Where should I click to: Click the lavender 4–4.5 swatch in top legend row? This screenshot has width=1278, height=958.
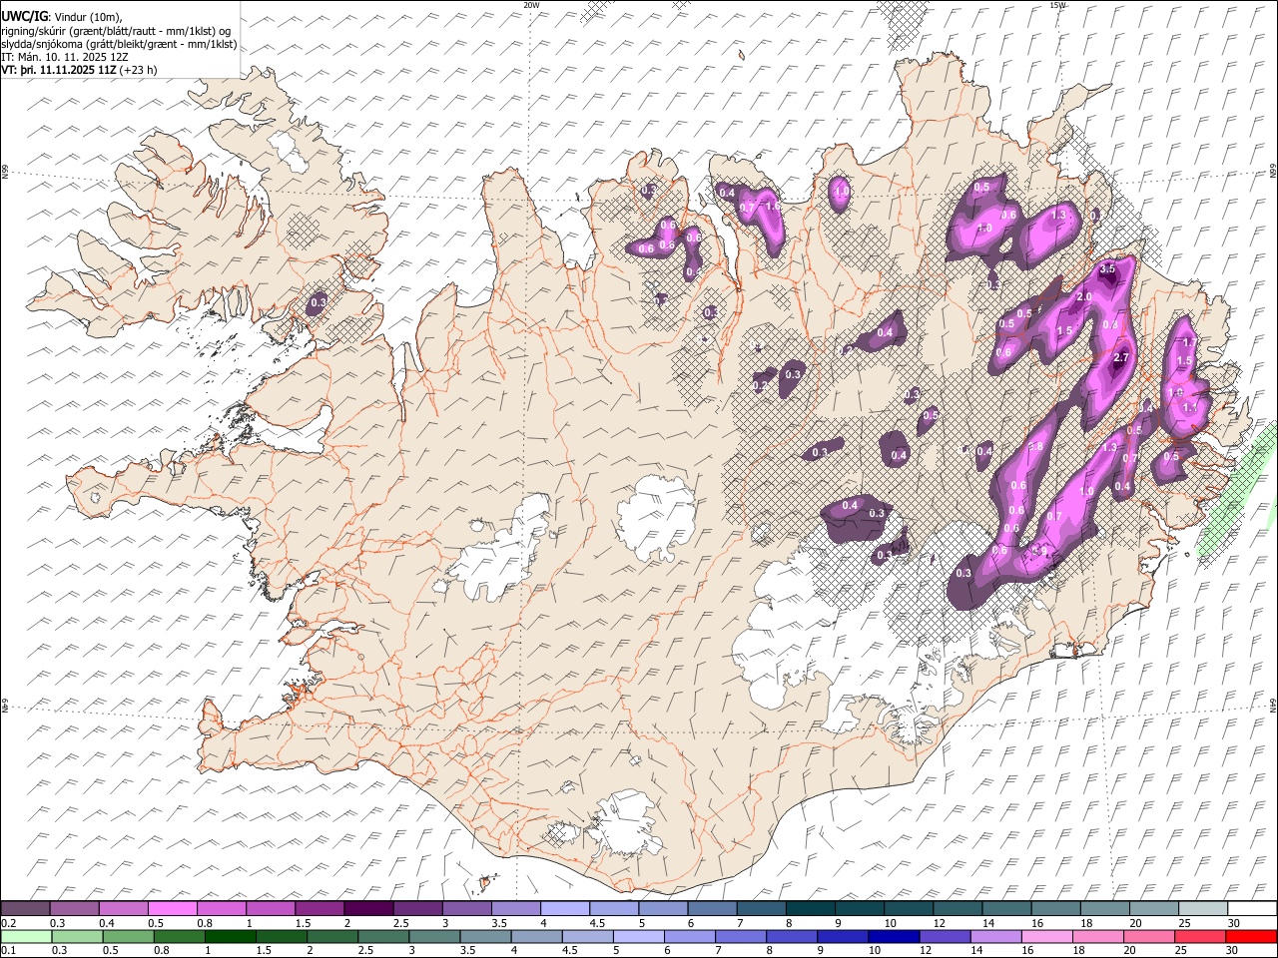point(565,908)
